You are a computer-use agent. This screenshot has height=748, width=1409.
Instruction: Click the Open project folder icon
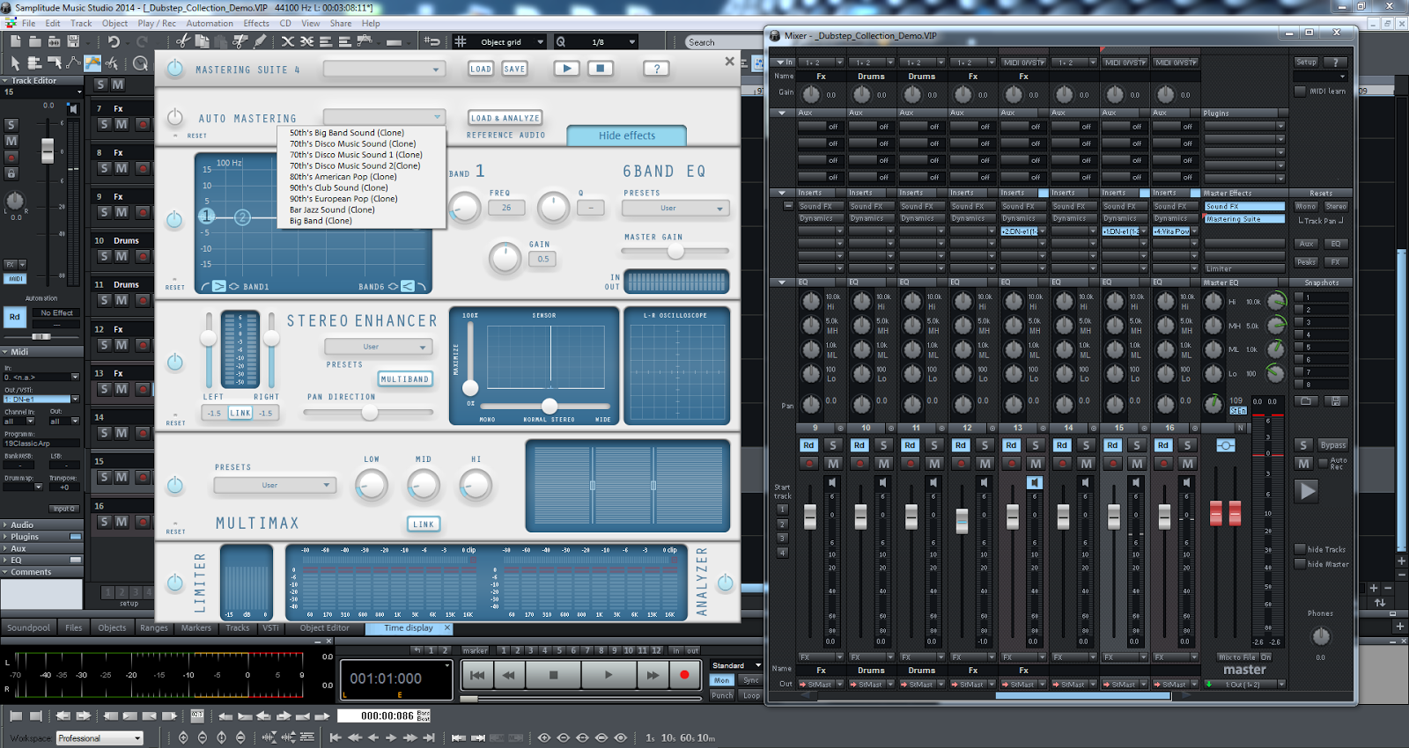pos(34,41)
